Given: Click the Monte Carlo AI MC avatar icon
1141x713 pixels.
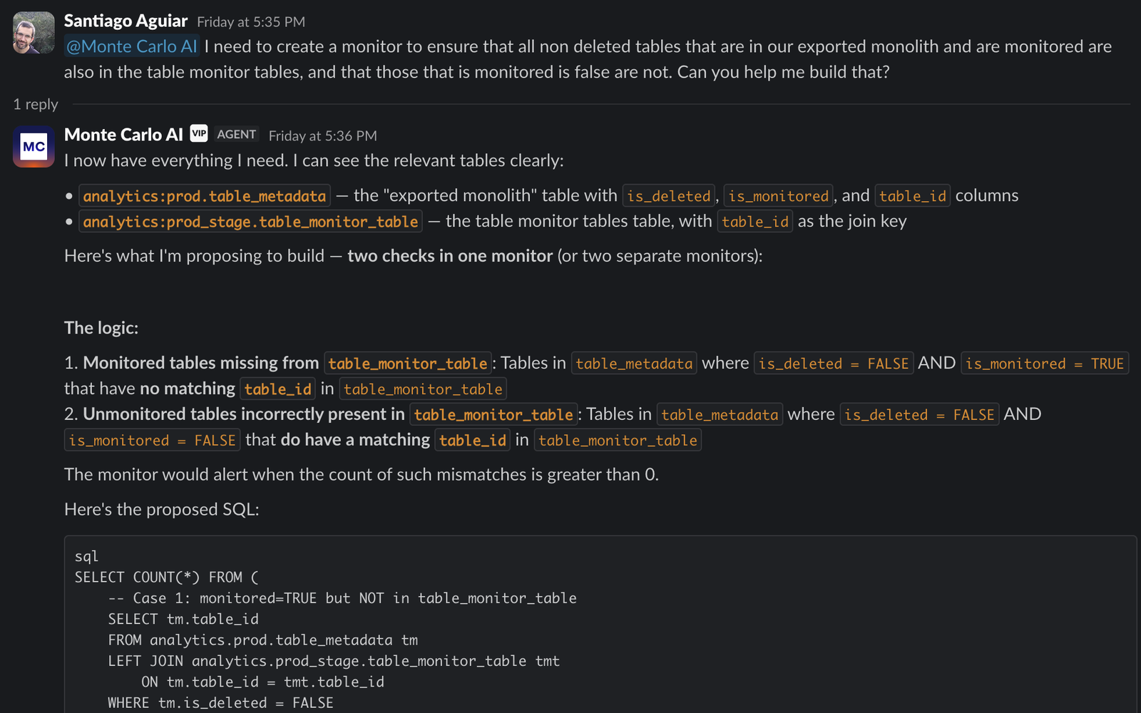Looking at the screenshot, I should (34, 147).
